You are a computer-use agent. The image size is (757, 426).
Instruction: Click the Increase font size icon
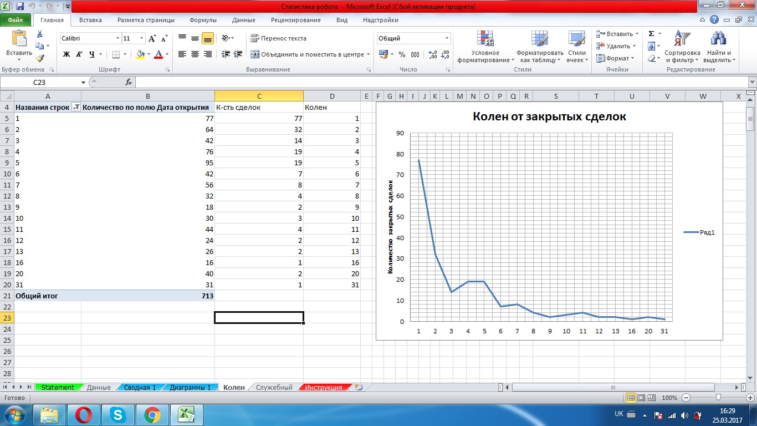pyautogui.click(x=152, y=39)
